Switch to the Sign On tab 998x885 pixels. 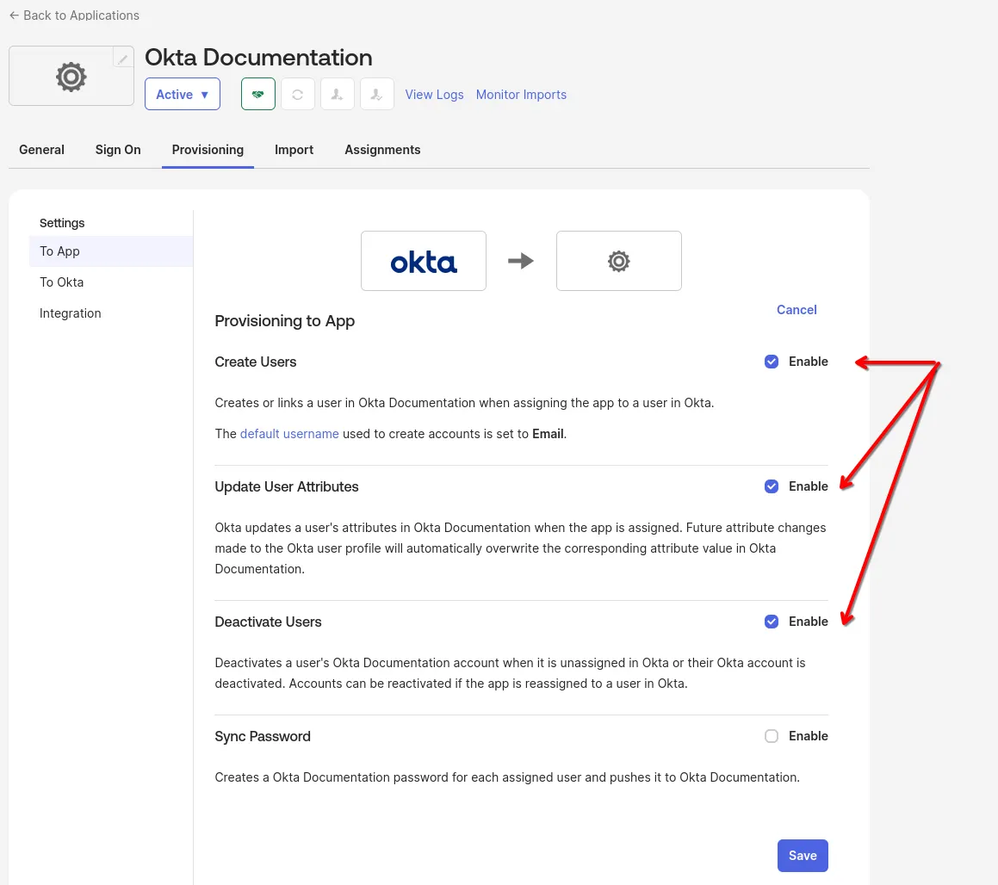tap(118, 150)
